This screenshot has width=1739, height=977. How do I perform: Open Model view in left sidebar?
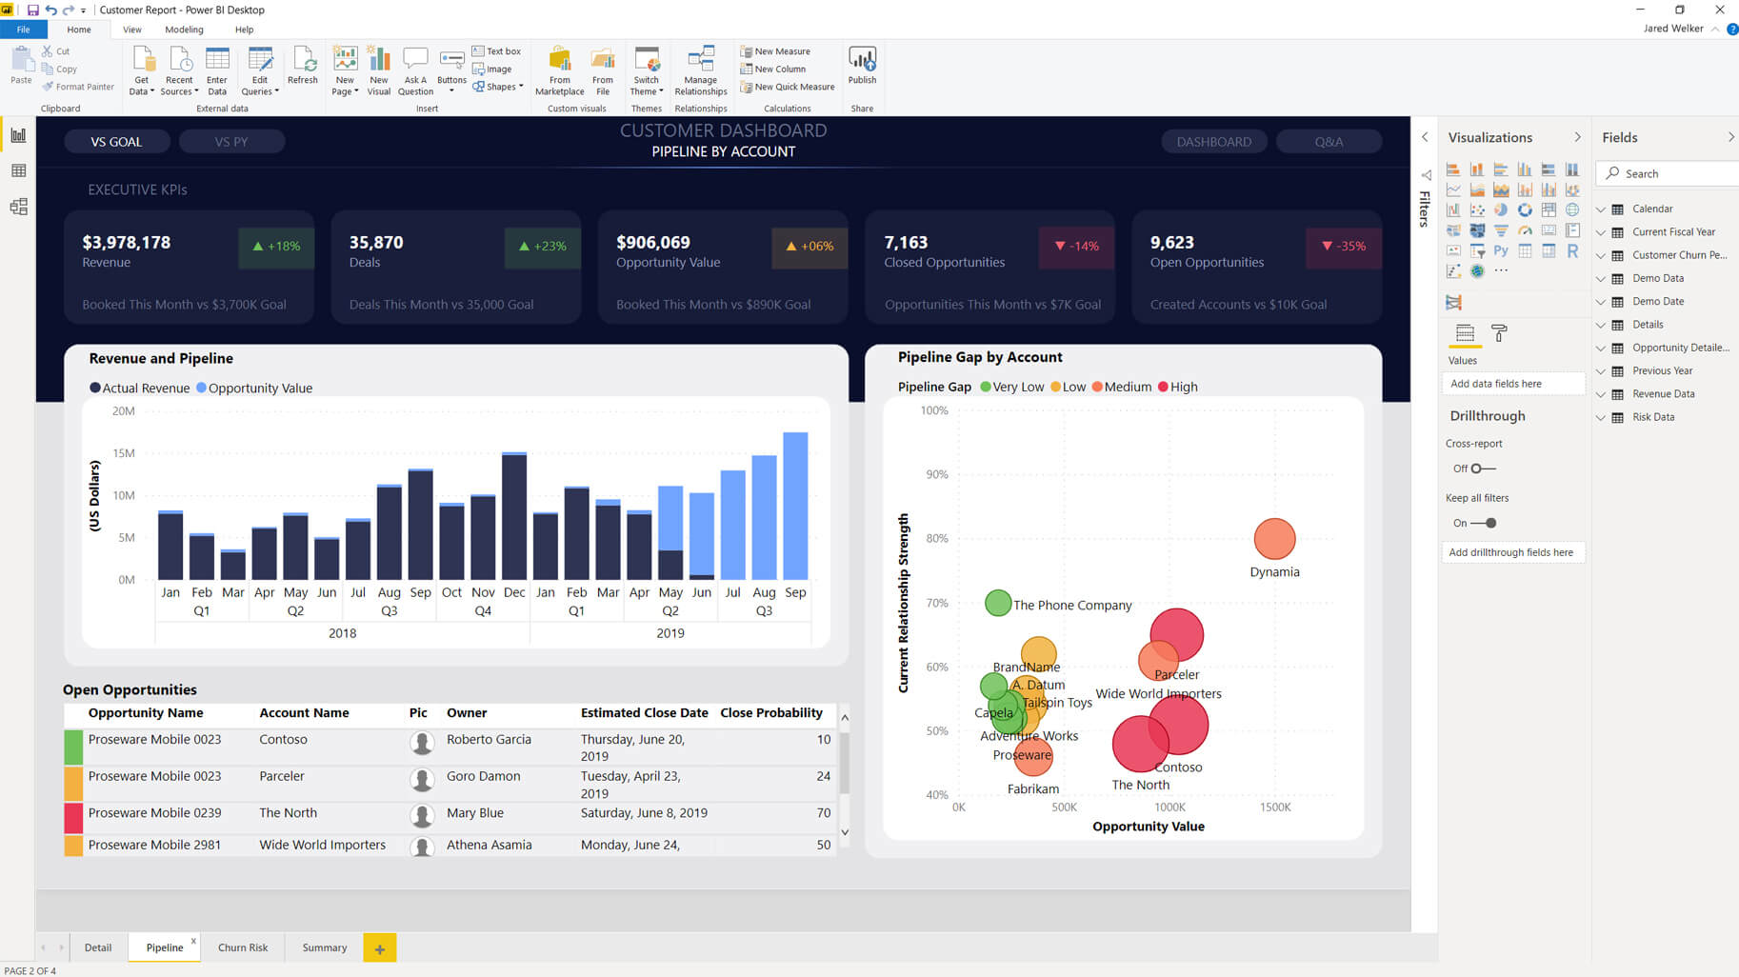(18, 207)
